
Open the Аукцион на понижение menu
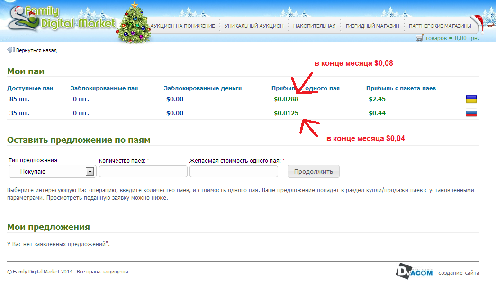pyautogui.click(x=182, y=26)
